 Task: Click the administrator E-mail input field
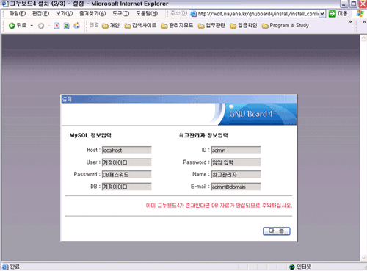[x=236, y=187]
